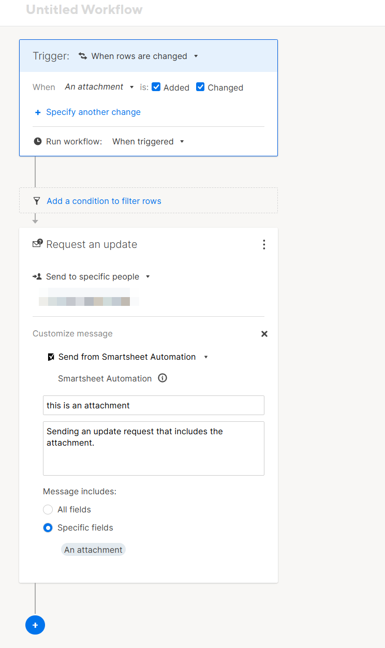Click the Request an update envelope icon

pos(37,244)
